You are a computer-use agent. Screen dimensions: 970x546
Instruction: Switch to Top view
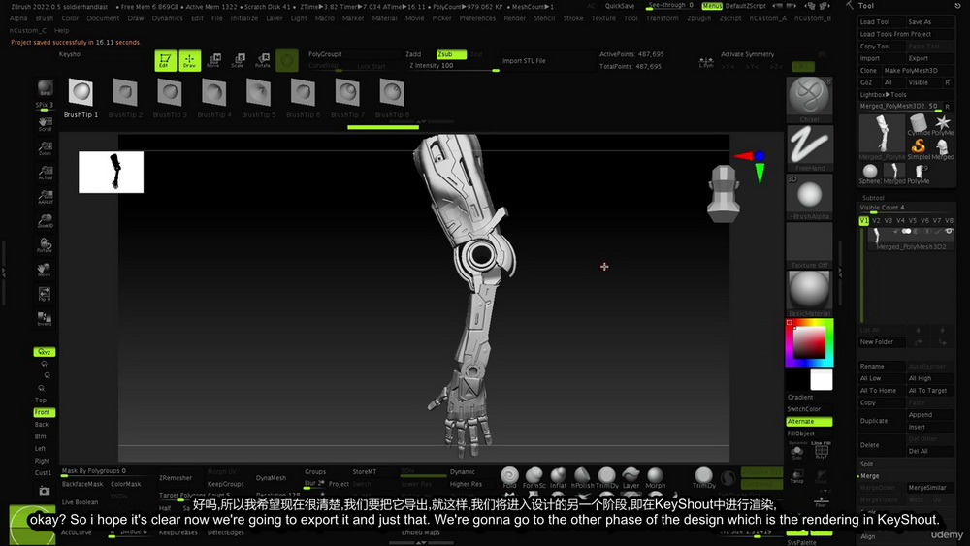(x=41, y=401)
